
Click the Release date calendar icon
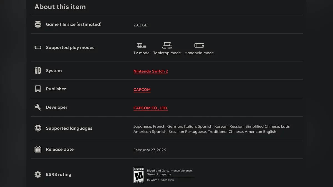coord(38,149)
